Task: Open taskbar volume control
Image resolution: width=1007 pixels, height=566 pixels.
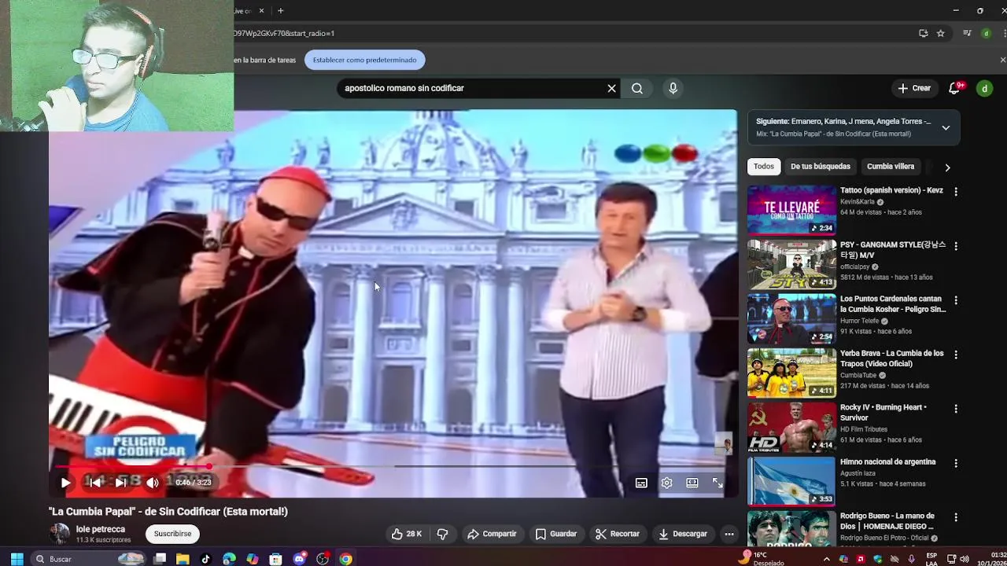Action: tap(965, 559)
